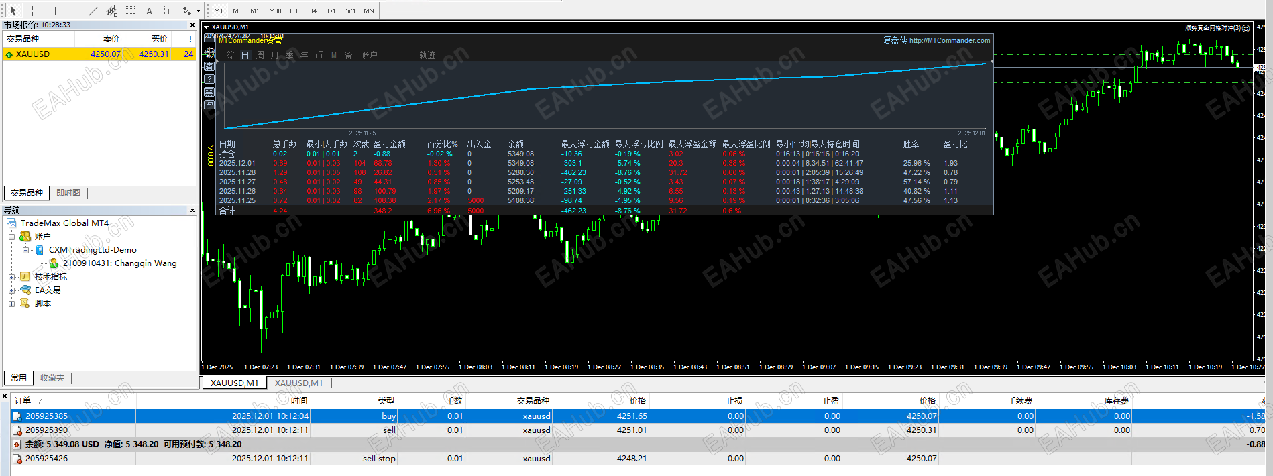Switch chart to M1 timeframe
This screenshot has height=476, width=1273.
pos(219,11)
